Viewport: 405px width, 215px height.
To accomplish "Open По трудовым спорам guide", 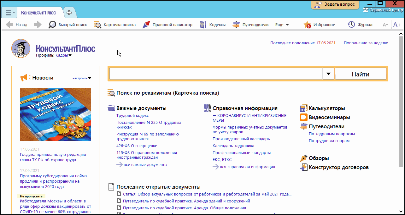I will [x=329, y=141].
